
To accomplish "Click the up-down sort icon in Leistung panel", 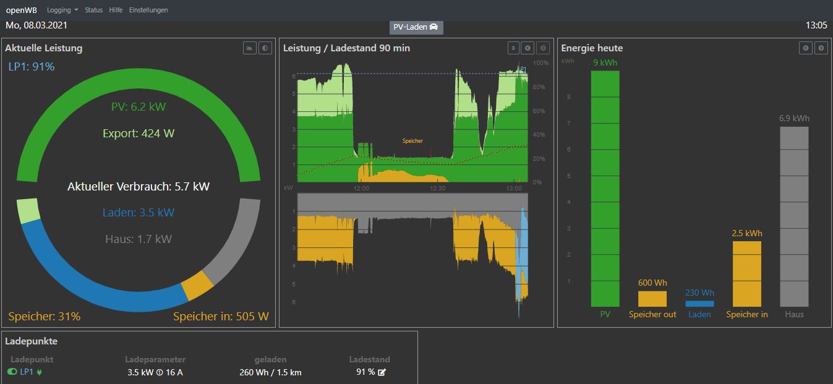I will [x=513, y=48].
